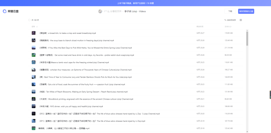
Task: Sort by the 名称 column header
Action: click(x=33, y=27)
